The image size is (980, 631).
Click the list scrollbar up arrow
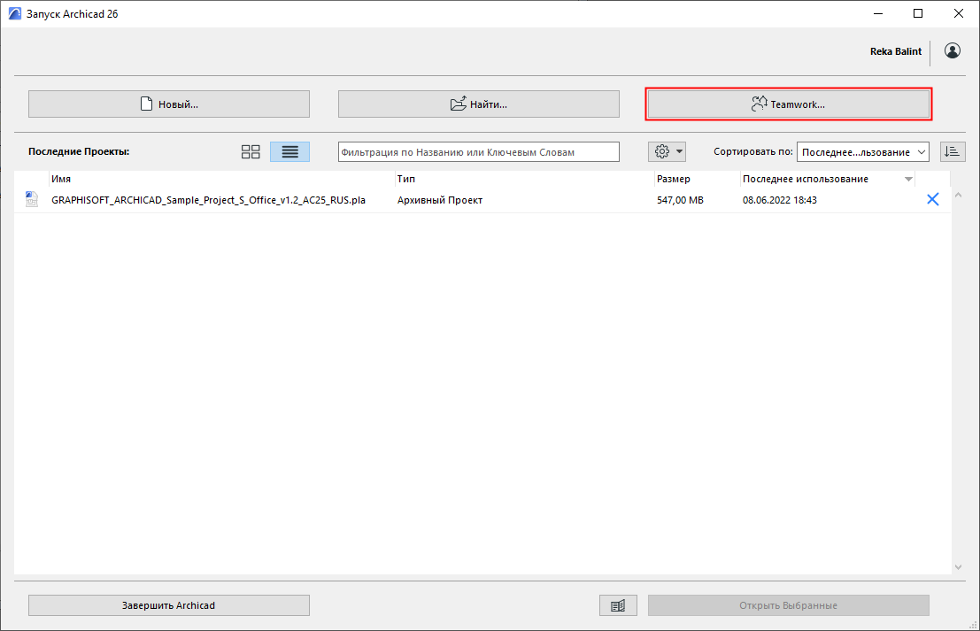click(958, 196)
